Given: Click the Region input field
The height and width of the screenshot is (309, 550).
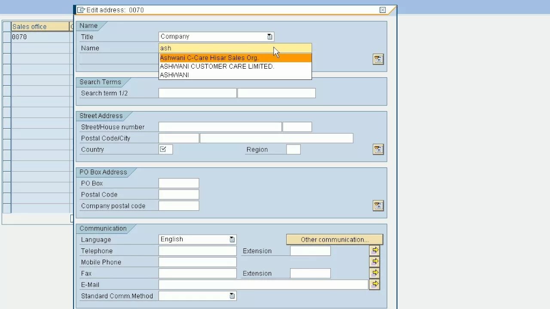Looking at the screenshot, I should (x=293, y=149).
